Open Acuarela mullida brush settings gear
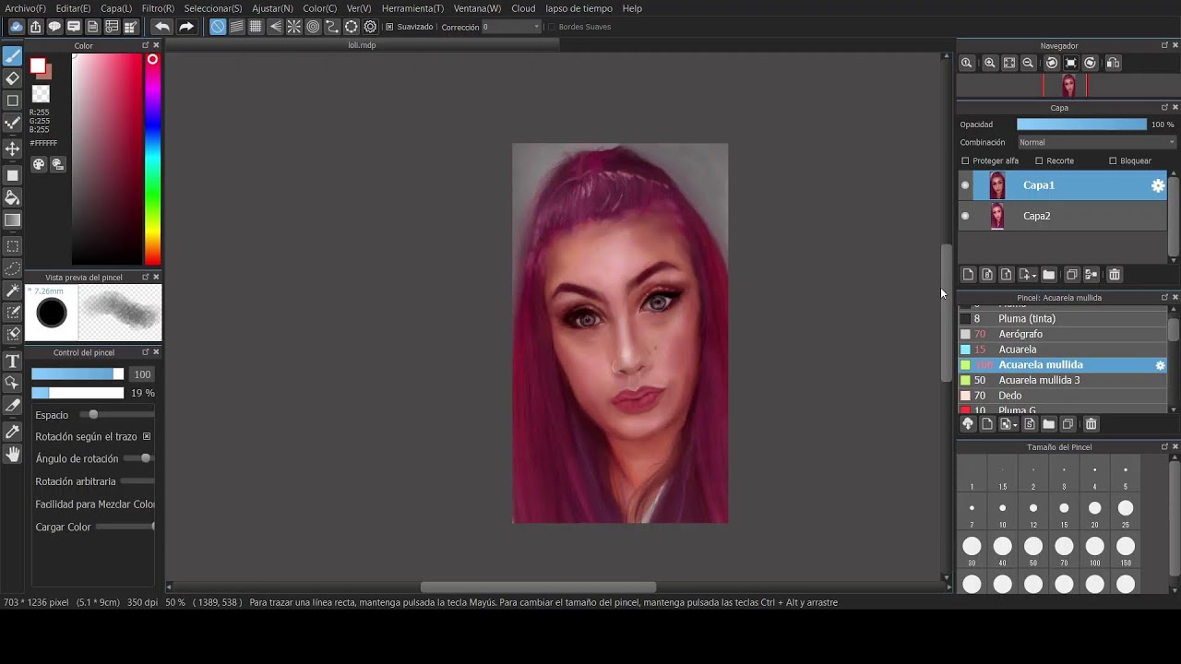This screenshot has height=664, width=1181. click(1161, 365)
